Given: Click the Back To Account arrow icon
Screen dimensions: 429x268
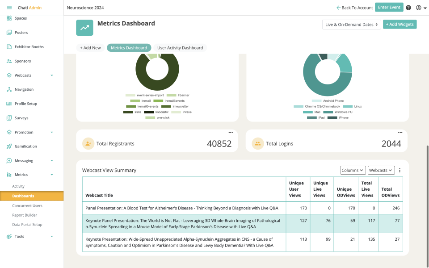Looking at the screenshot, I should tap(338, 8).
